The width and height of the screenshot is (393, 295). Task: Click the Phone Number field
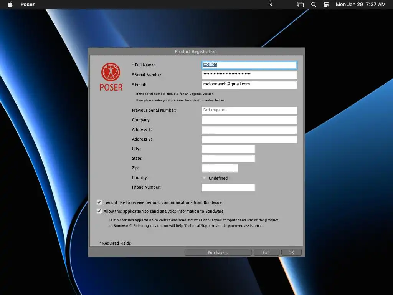[x=228, y=187]
